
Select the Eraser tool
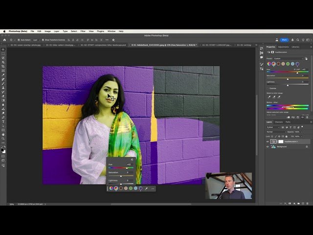click(x=3, y=96)
